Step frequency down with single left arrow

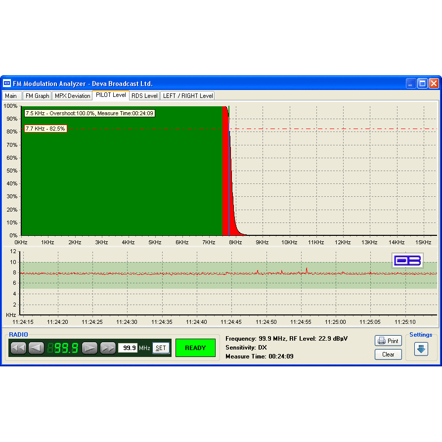tap(36, 348)
